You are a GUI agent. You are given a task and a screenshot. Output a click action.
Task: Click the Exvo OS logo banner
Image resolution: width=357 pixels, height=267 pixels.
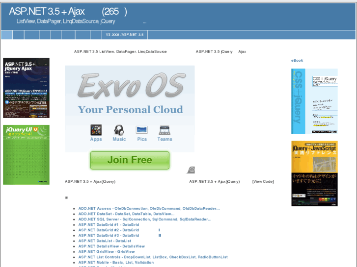[x=132, y=85]
